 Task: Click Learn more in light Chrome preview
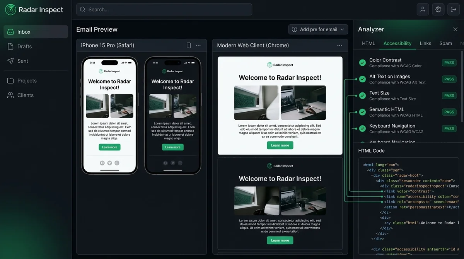280,145
